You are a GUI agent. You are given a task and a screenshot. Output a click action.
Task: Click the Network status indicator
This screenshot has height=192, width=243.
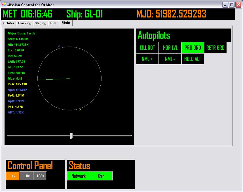tap(79, 176)
